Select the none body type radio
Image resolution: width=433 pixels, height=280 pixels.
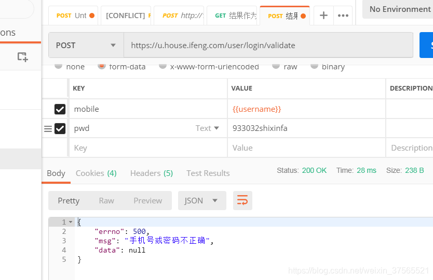tap(58, 66)
